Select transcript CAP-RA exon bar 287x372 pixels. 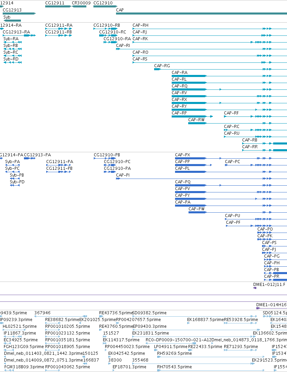189,76
